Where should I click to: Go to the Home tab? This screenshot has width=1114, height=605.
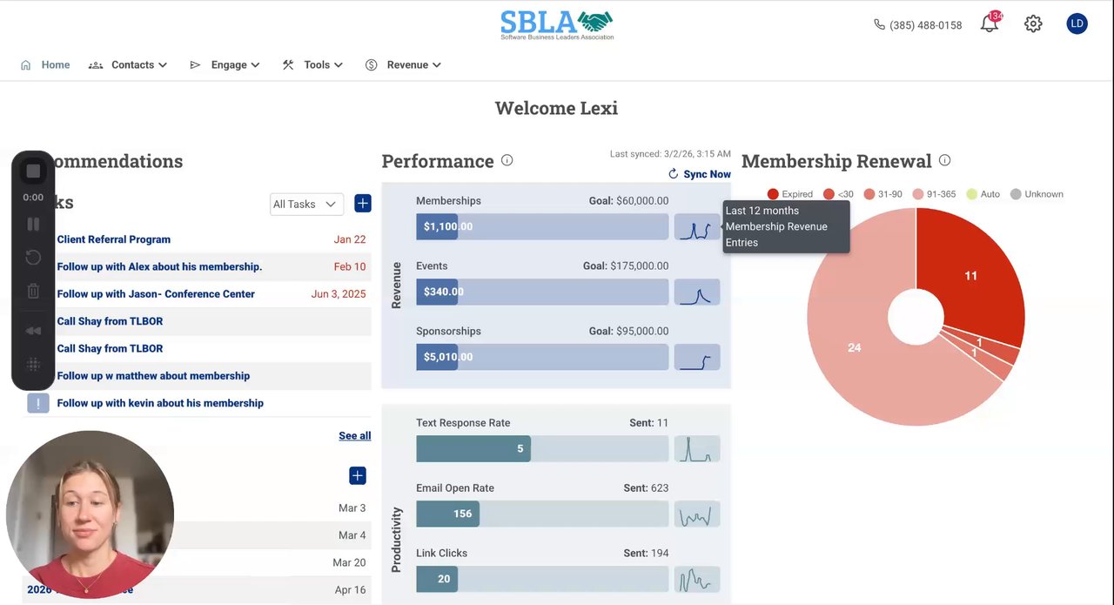coord(45,64)
